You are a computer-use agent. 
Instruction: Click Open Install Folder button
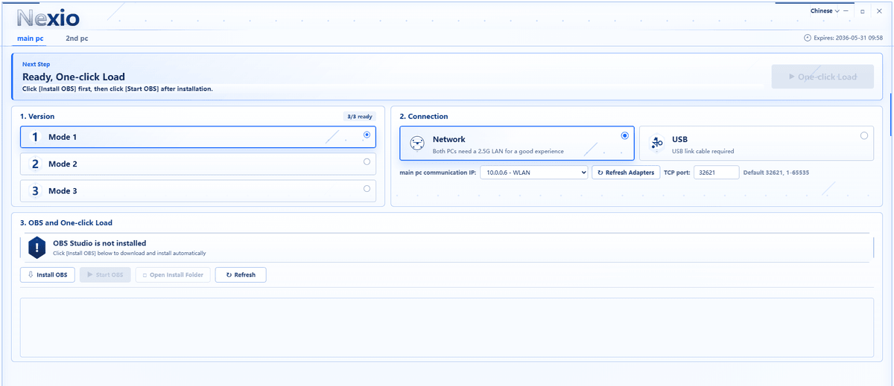click(x=173, y=274)
